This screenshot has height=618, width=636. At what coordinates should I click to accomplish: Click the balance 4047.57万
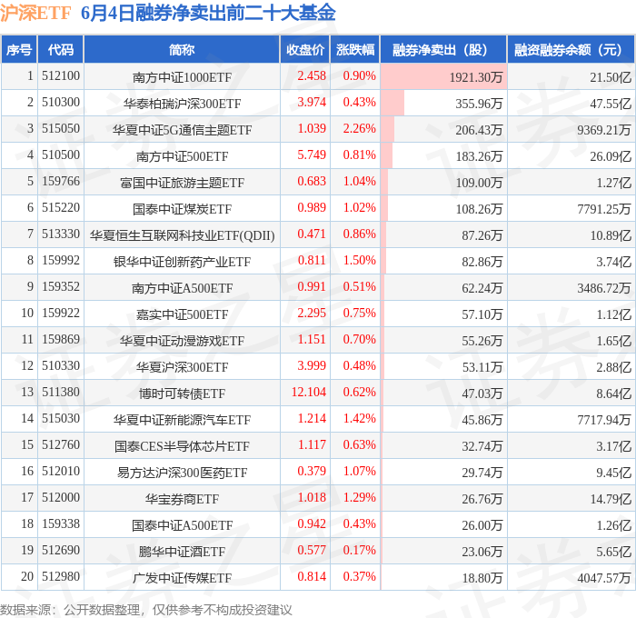coord(604,578)
